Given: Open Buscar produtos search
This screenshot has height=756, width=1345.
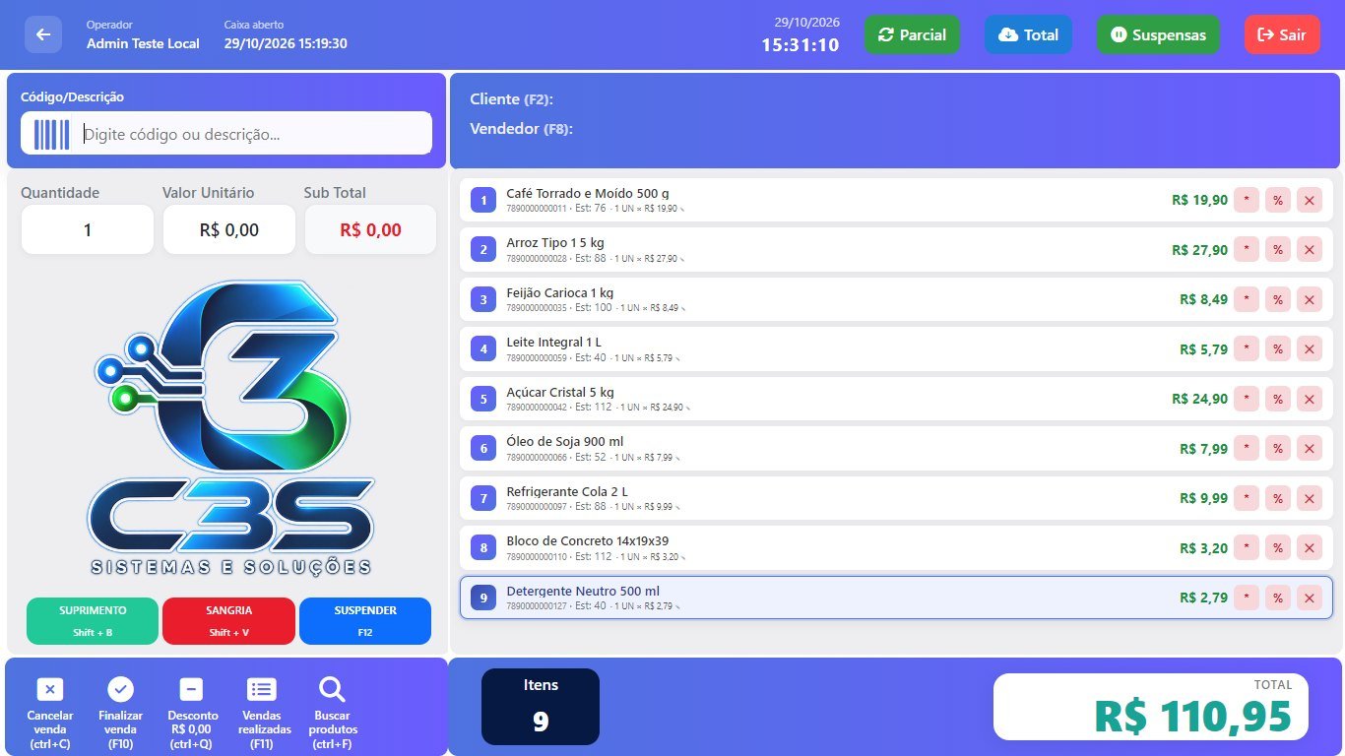Looking at the screenshot, I should pos(333,713).
